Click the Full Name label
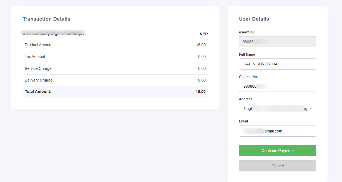The height and width of the screenshot is (182, 342). coord(247,54)
